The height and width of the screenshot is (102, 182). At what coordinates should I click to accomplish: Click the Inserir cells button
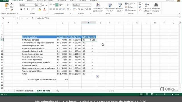tap(130, 4)
